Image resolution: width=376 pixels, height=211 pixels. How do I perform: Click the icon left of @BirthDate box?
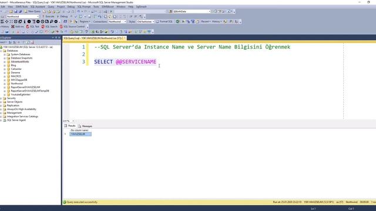point(170,12)
